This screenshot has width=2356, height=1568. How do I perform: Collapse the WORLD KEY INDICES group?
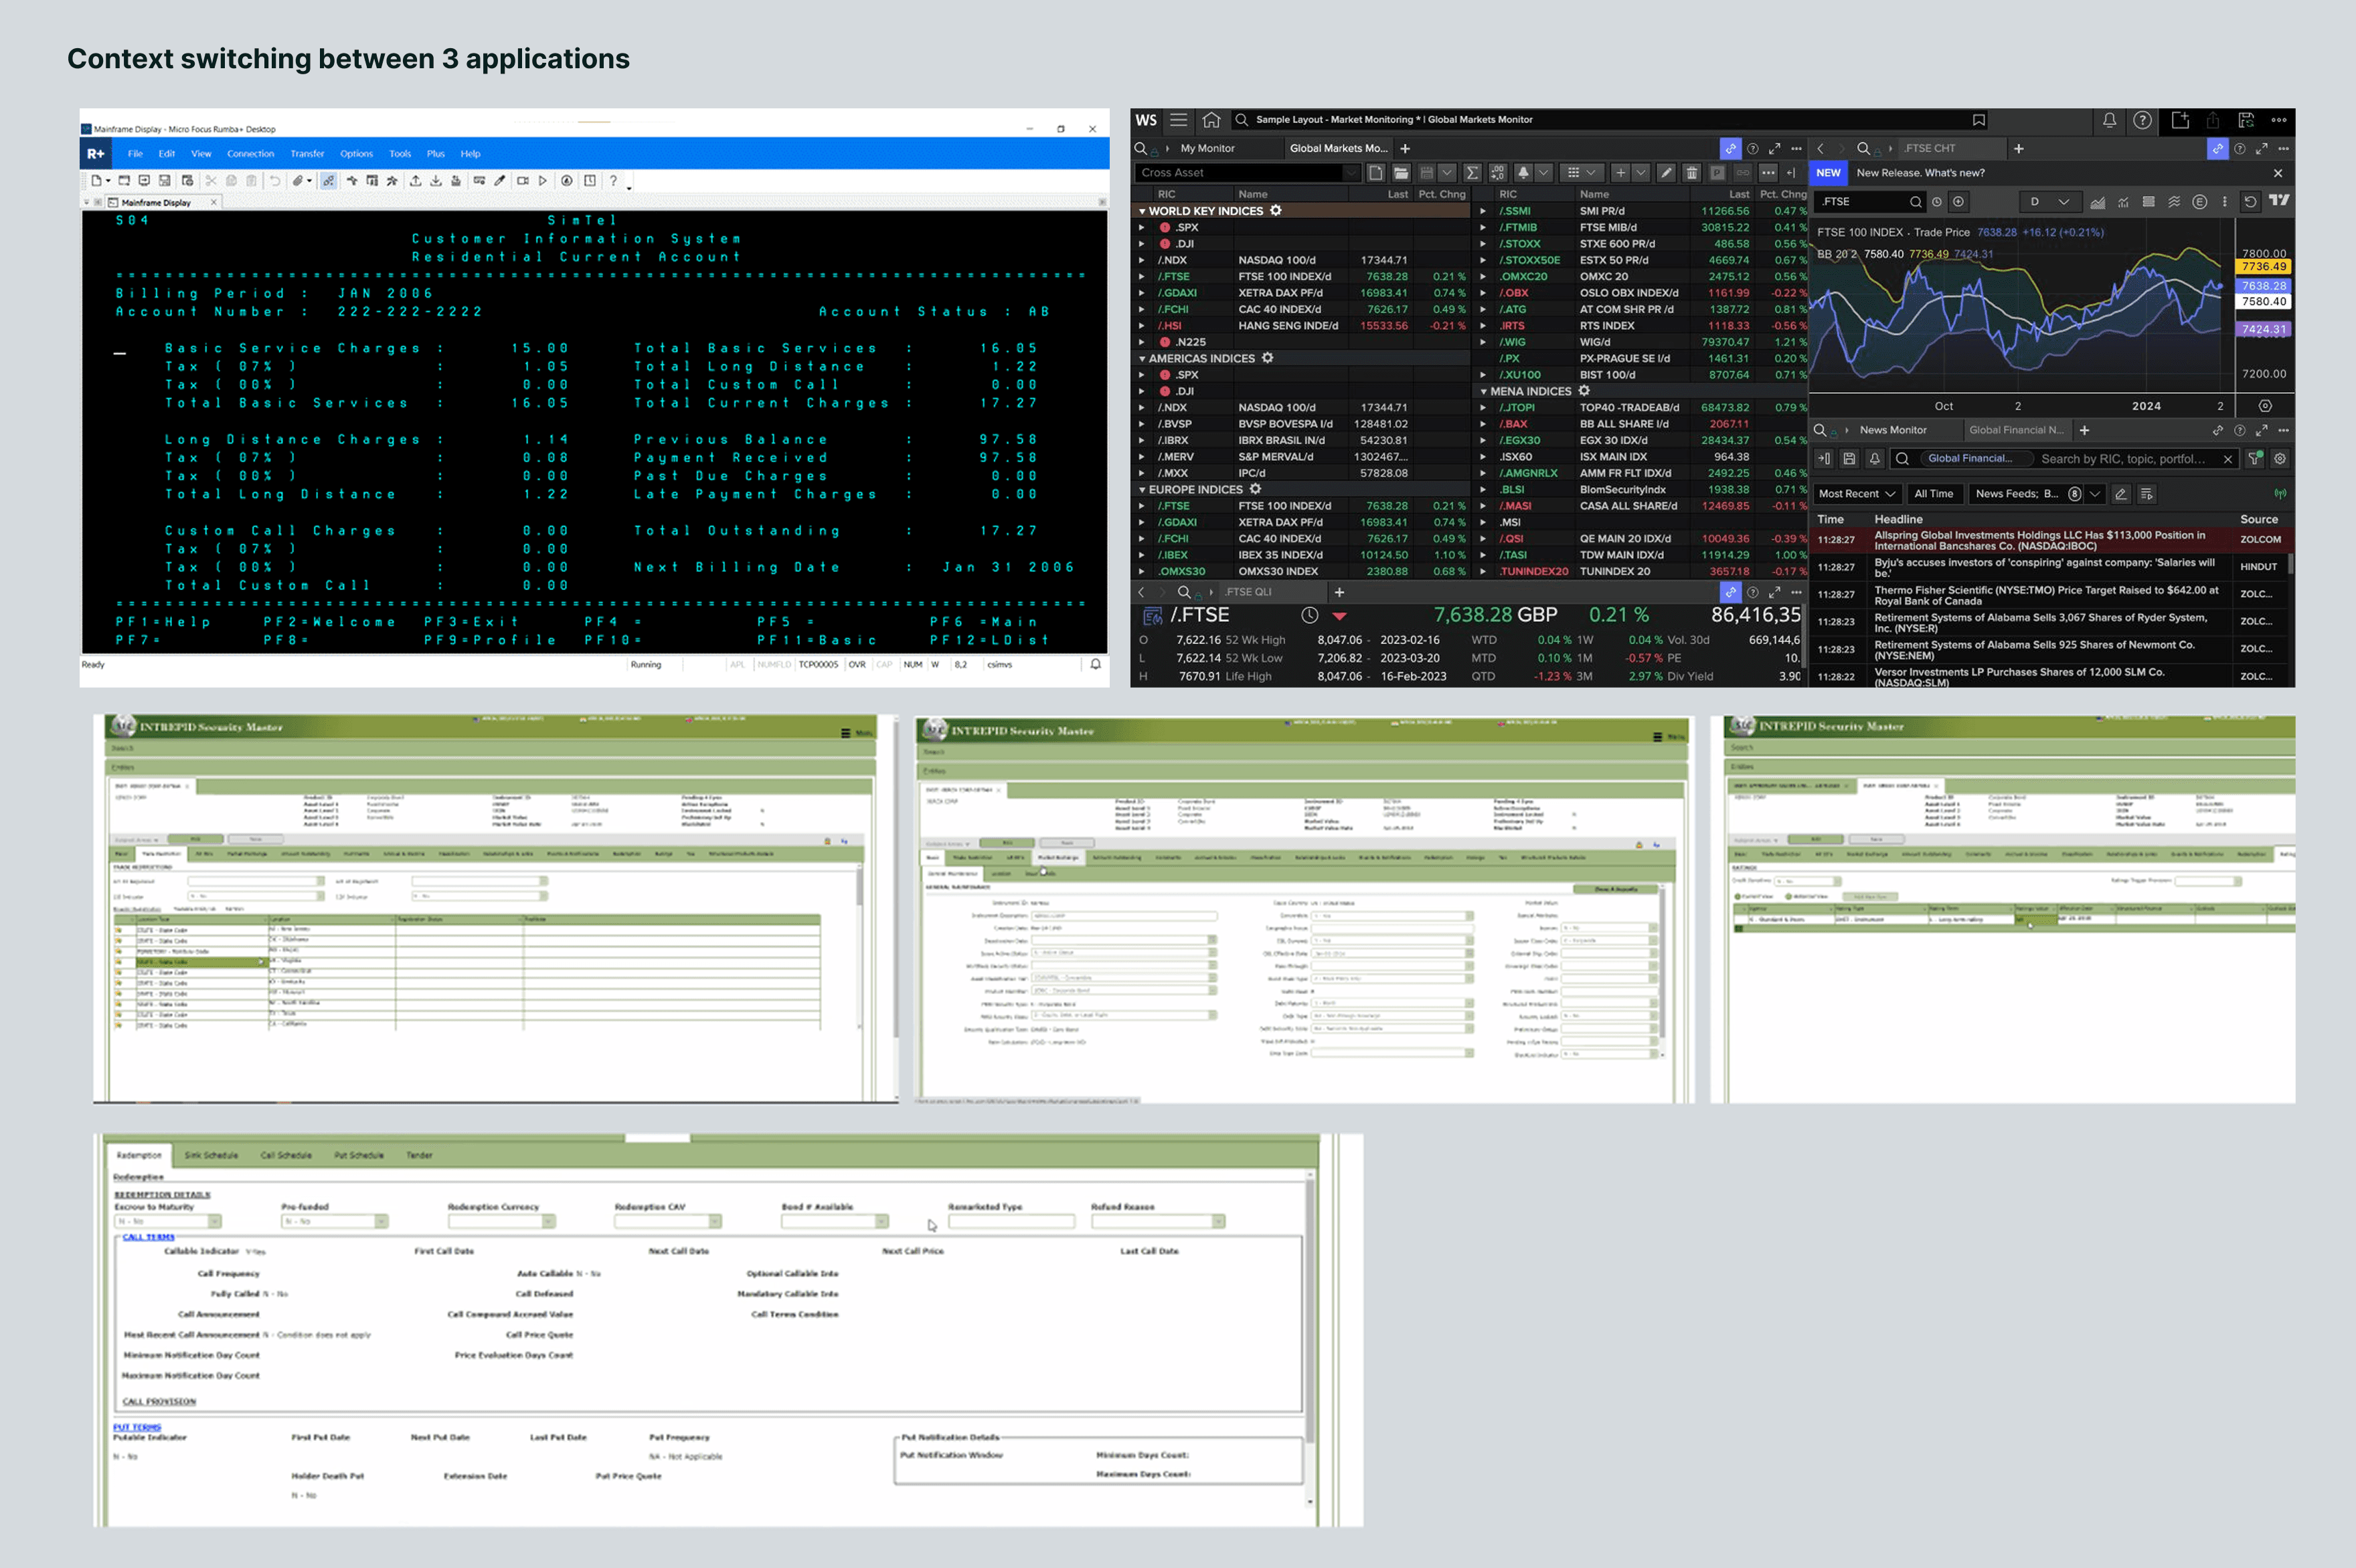1143,211
